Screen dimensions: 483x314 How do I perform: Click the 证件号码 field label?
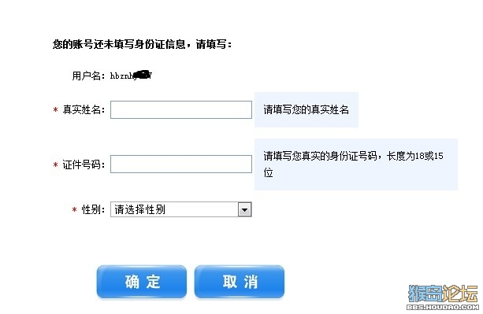point(84,164)
